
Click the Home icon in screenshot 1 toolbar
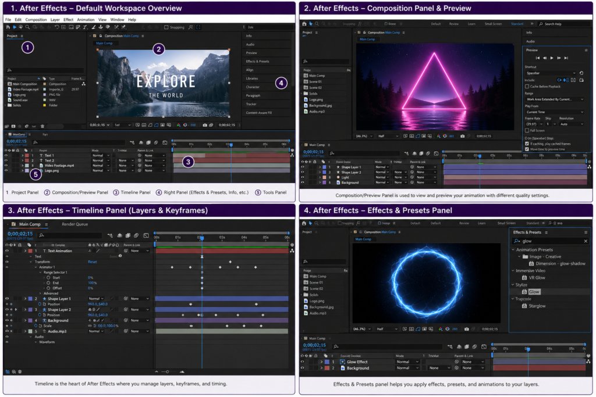pyautogui.click(x=8, y=27)
